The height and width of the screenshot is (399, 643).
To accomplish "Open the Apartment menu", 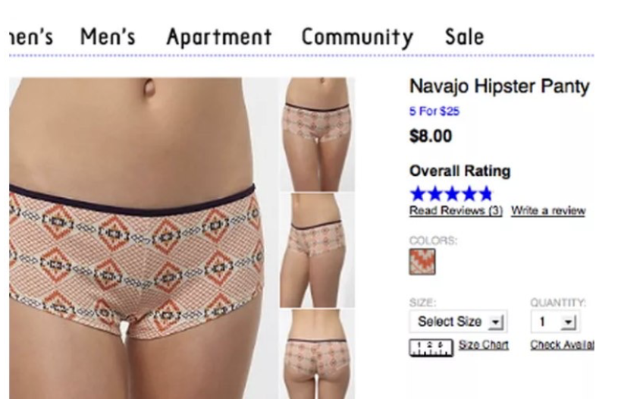I will [x=219, y=38].
